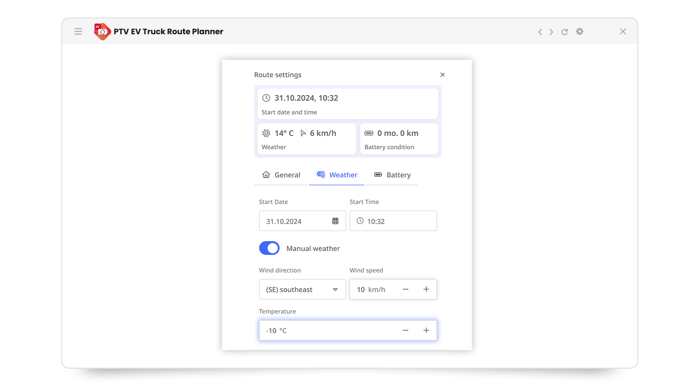Close the Route settings dialog
This screenshot has width=694, height=390.
point(442,75)
